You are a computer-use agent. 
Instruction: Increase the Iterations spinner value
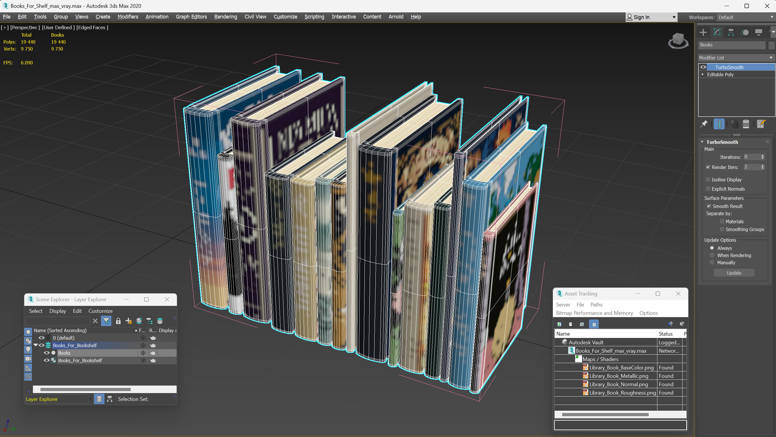tap(763, 156)
